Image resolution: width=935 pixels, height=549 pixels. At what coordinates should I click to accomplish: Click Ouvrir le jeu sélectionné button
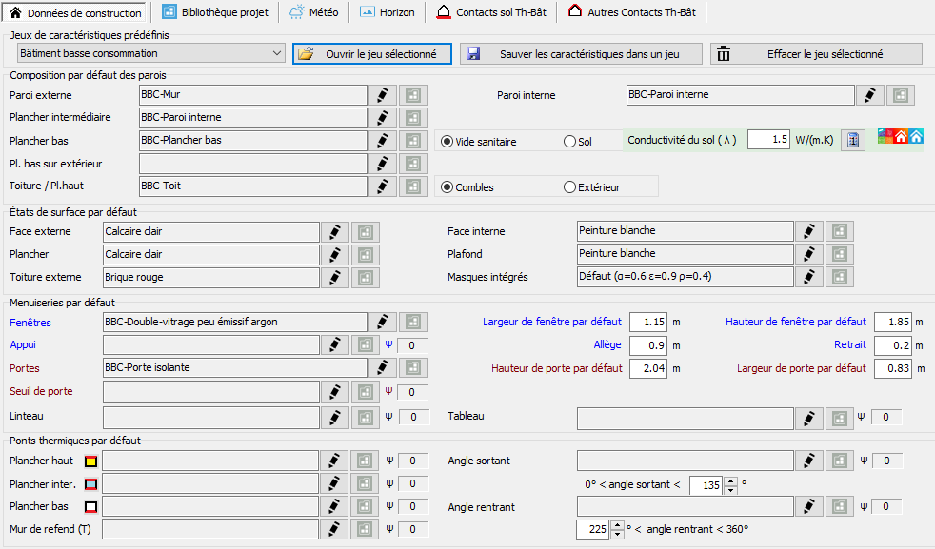(x=372, y=54)
